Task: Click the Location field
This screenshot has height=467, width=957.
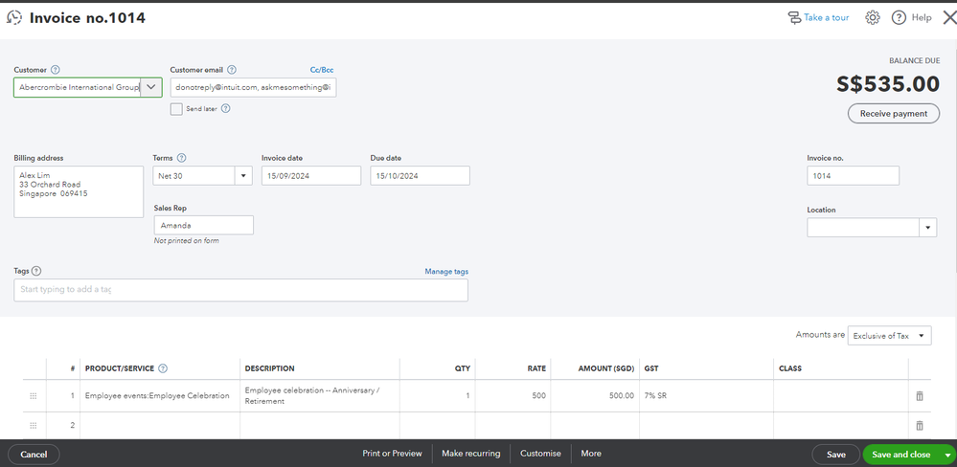Action: (x=863, y=228)
